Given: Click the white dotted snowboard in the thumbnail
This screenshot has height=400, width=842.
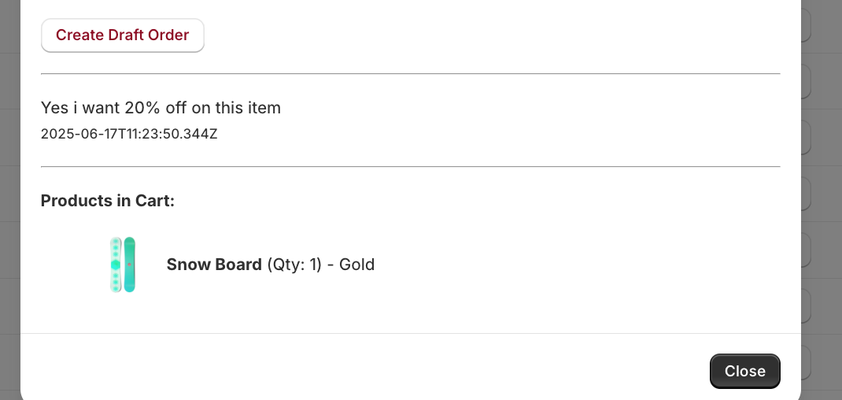Looking at the screenshot, I should point(116,265).
